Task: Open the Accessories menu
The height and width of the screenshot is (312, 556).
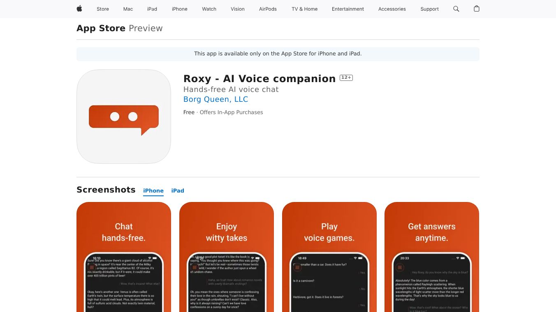Action: click(392, 9)
